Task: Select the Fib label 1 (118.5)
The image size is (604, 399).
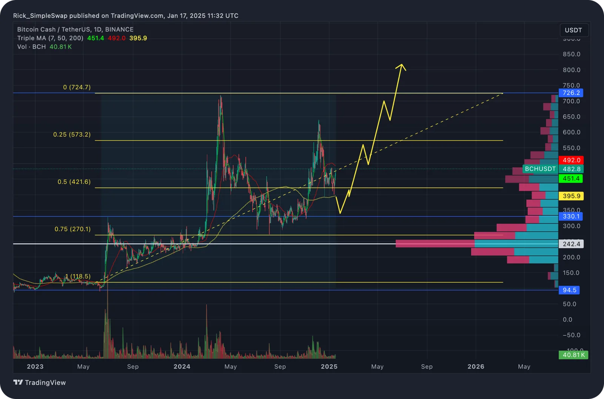Action: (78, 276)
